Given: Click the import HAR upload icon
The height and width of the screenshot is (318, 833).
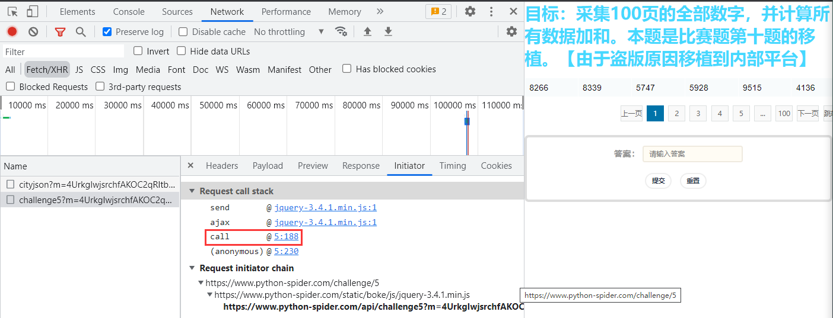Looking at the screenshot, I should (367, 32).
